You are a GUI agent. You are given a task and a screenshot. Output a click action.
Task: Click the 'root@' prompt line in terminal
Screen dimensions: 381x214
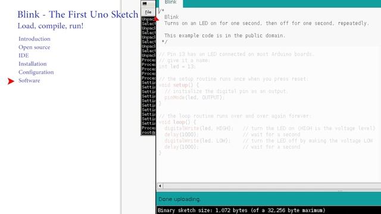coord(148,133)
